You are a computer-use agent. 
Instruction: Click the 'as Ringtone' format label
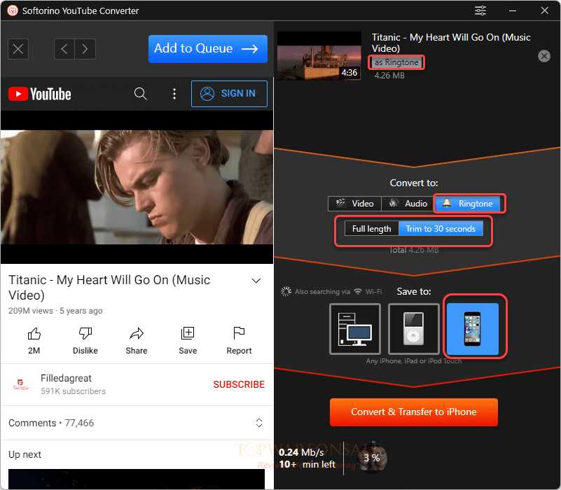(x=396, y=62)
